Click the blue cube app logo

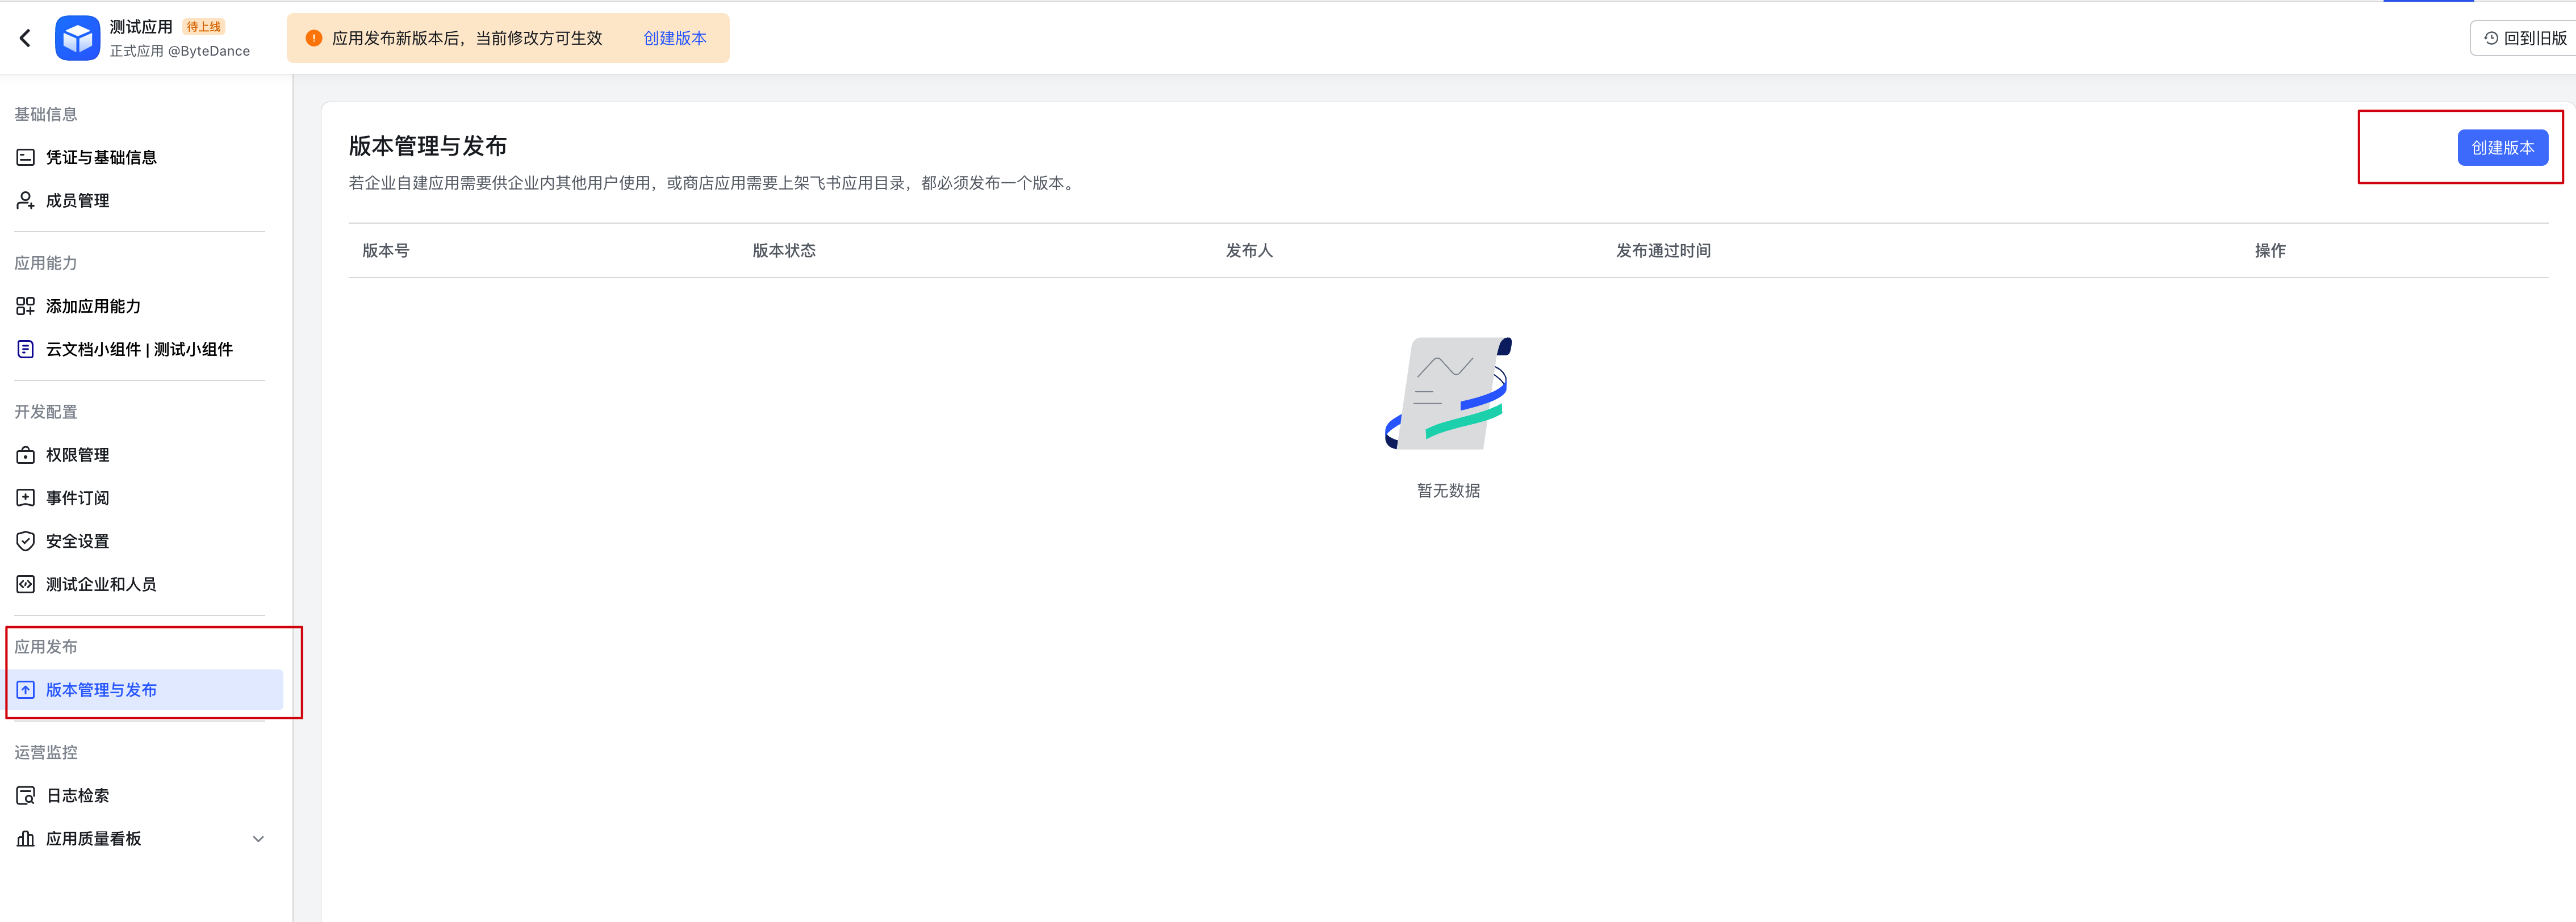click(78, 38)
